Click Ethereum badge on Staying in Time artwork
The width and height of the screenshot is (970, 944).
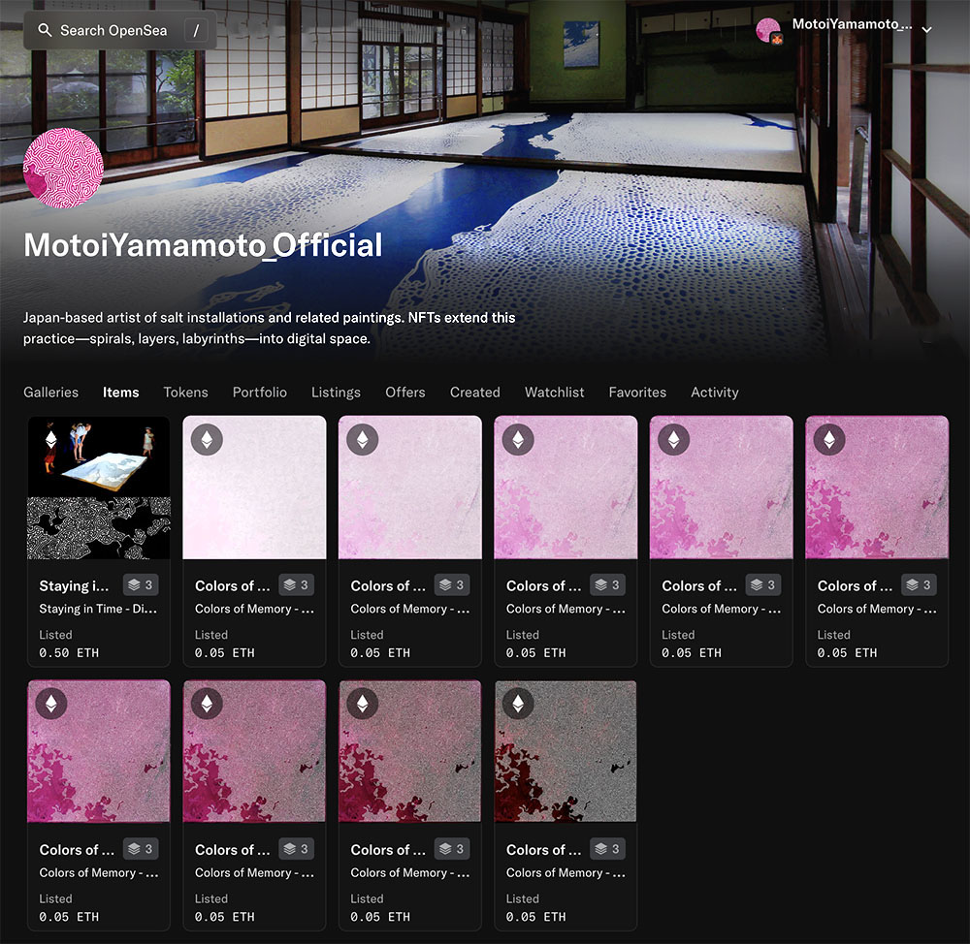click(51, 440)
